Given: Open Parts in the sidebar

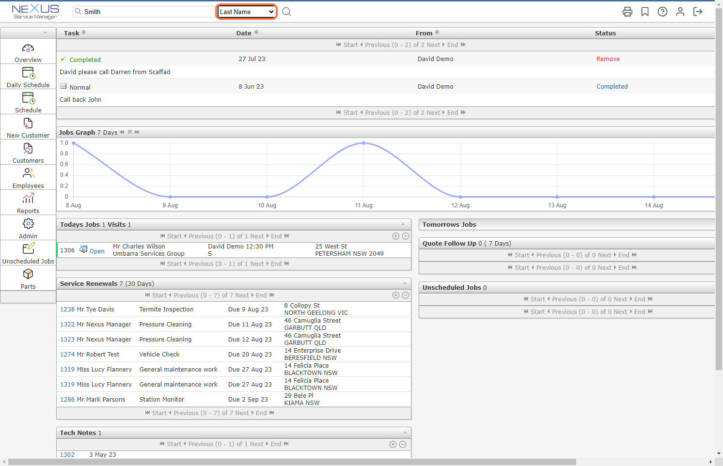Looking at the screenshot, I should tap(28, 280).
